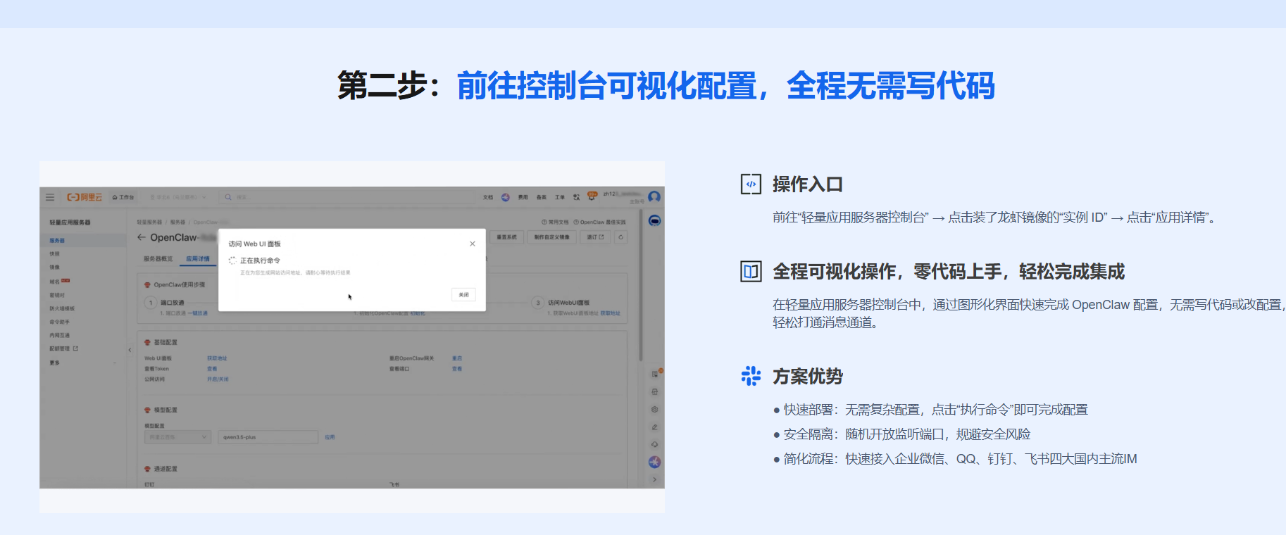Click the refresh icon button beside 退订
Image resolution: width=1286 pixels, height=535 pixels.
(x=620, y=237)
